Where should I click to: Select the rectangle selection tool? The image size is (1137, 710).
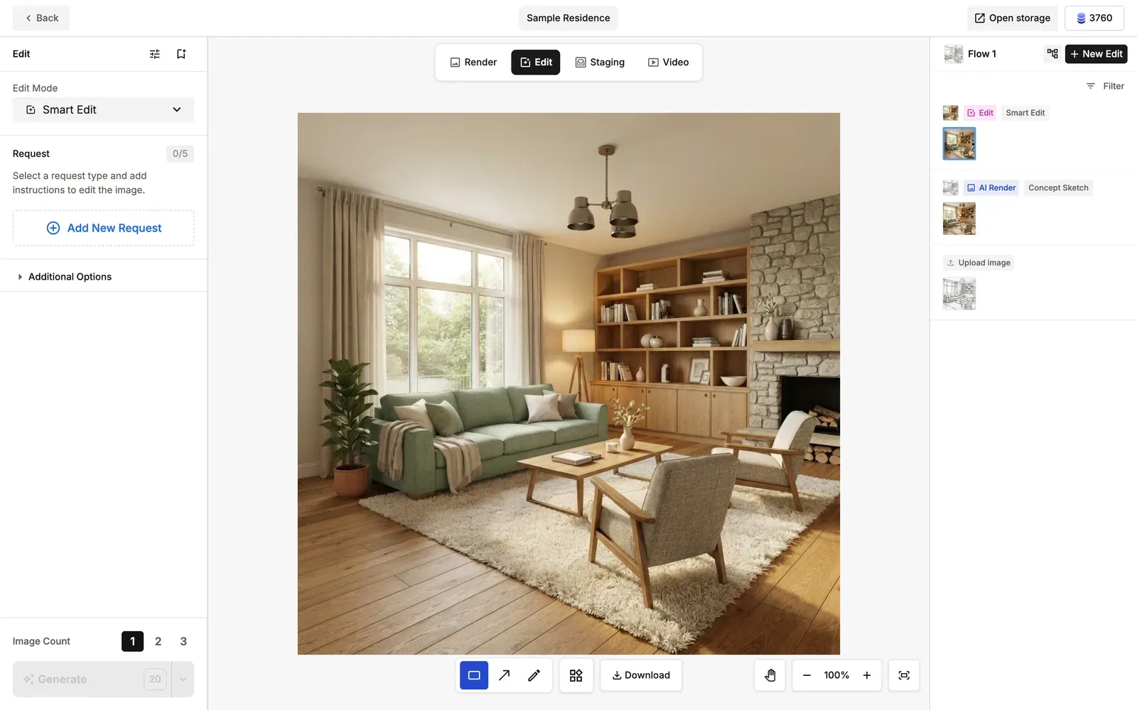pos(474,675)
